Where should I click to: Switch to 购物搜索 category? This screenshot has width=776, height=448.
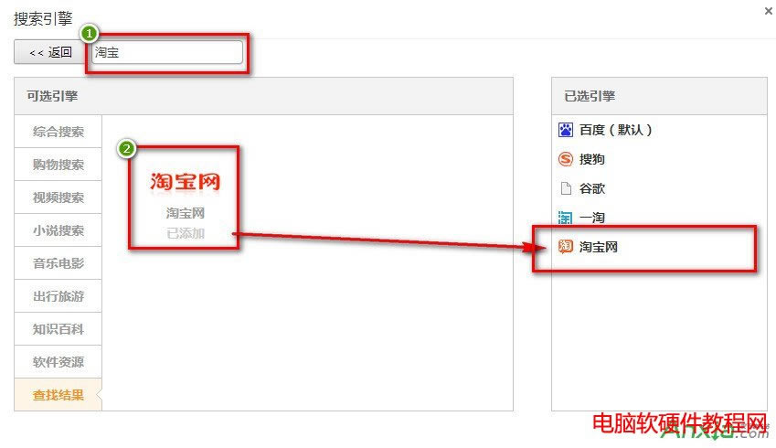[58, 165]
